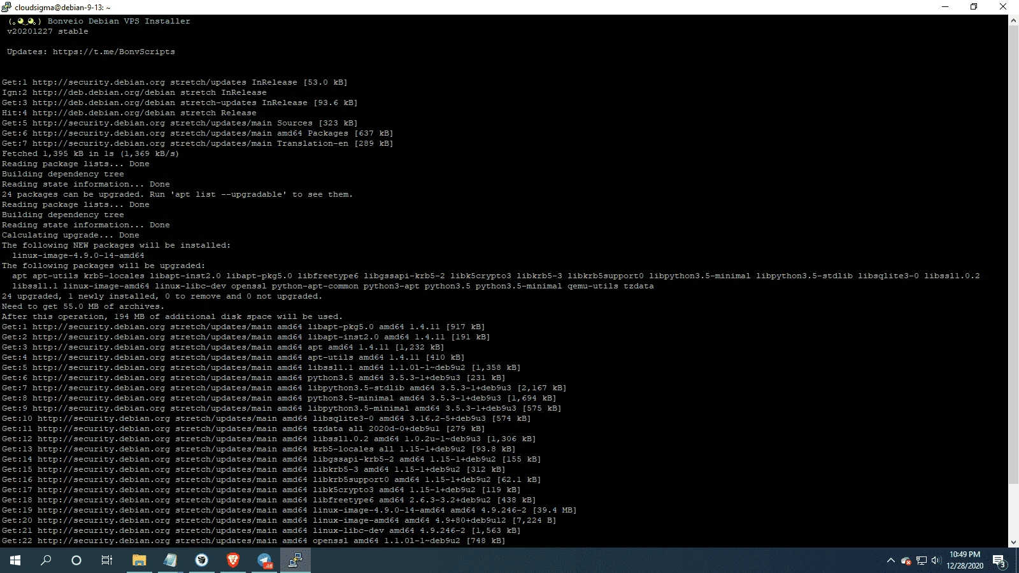The height and width of the screenshot is (573, 1019).
Task: Switch to the notepad app on the taskbar
Action: [x=170, y=560]
